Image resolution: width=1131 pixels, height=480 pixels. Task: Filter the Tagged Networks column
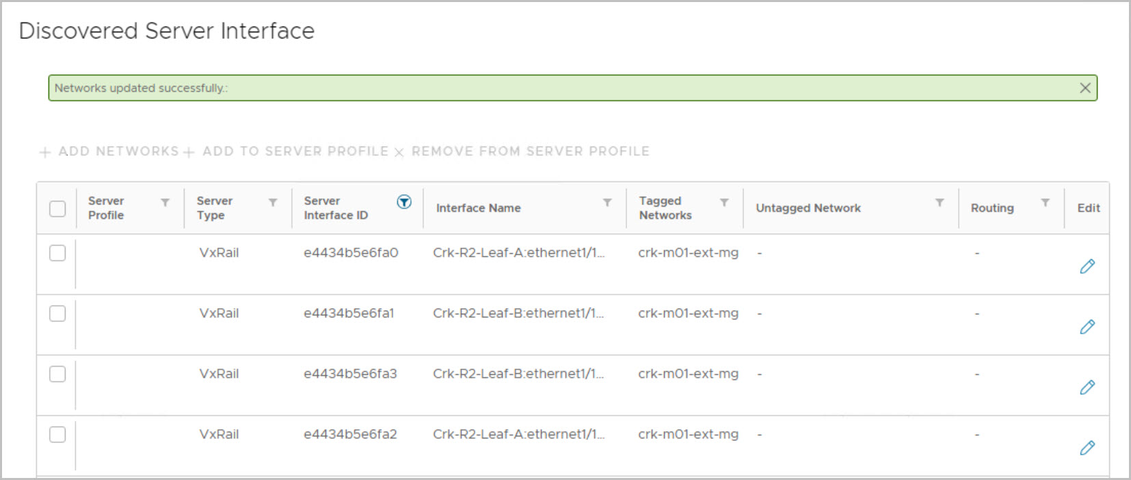coord(724,202)
